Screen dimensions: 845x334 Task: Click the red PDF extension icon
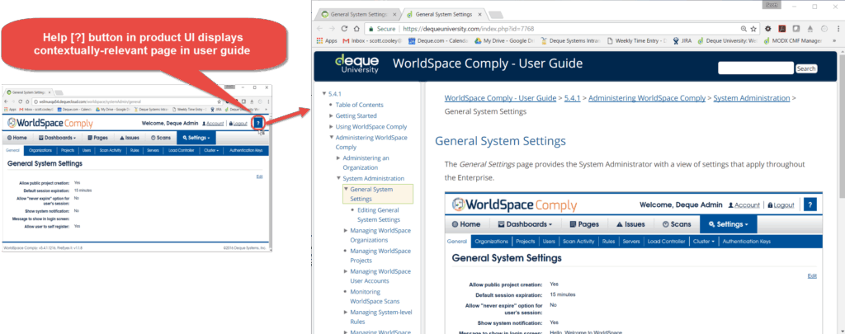point(782,29)
